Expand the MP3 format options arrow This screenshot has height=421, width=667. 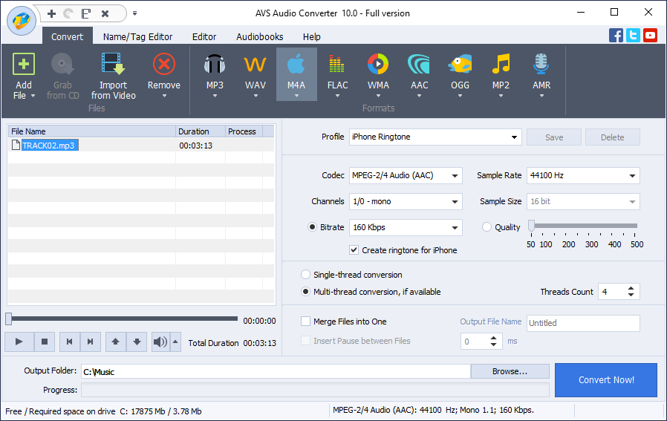click(215, 96)
